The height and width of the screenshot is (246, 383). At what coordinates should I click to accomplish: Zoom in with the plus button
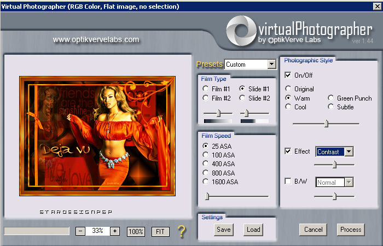coord(115,231)
